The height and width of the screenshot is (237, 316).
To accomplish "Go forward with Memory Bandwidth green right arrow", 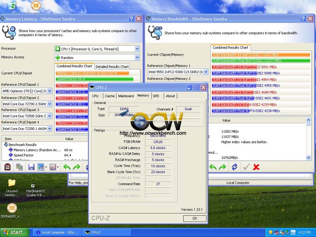I will pyautogui.click(x=223, y=167).
